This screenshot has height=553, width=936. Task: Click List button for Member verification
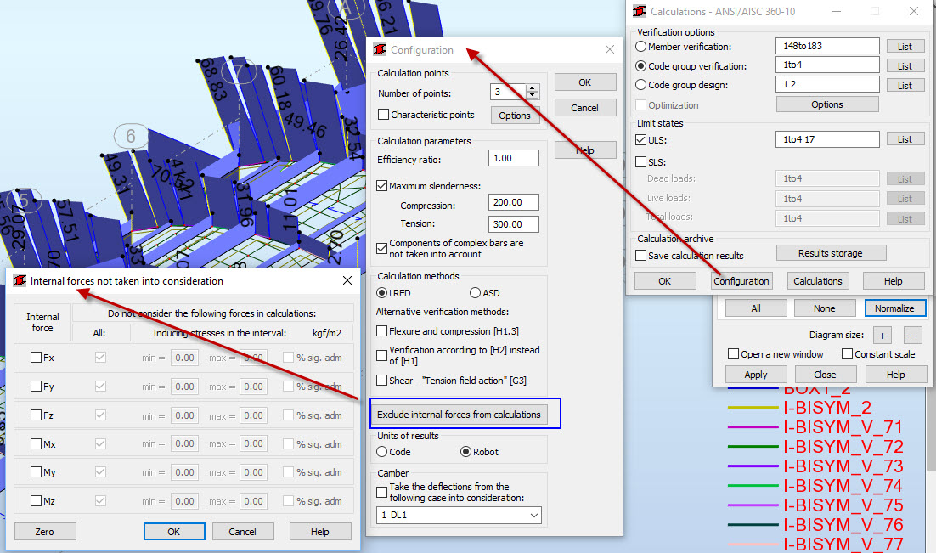point(905,47)
